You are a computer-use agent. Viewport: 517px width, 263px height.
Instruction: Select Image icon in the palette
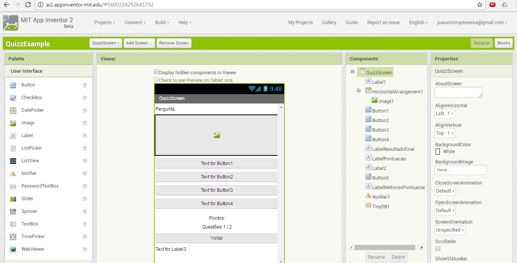pyautogui.click(x=13, y=123)
